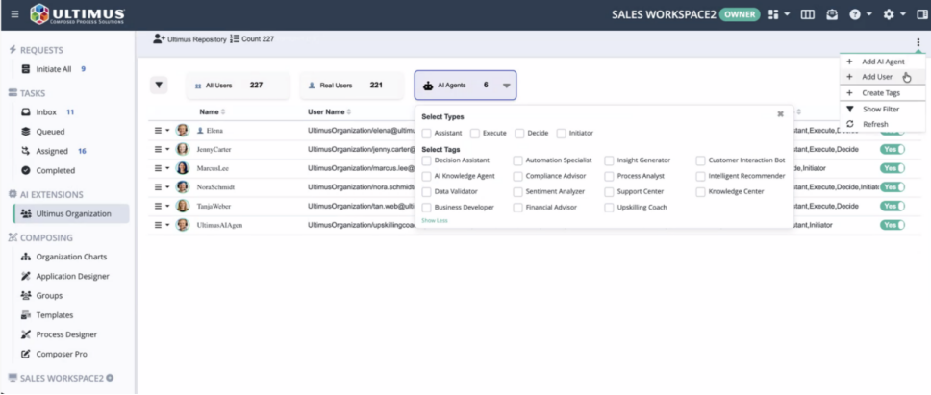Click info icon next to Sales Workspace2
Image resolution: width=931 pixels, height=395 pixels.
tap(110, 378)
